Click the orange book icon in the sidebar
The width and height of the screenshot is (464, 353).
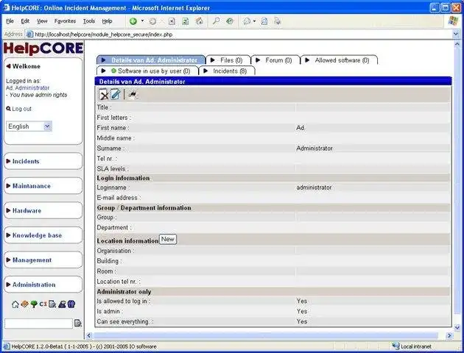click(25, 304)
